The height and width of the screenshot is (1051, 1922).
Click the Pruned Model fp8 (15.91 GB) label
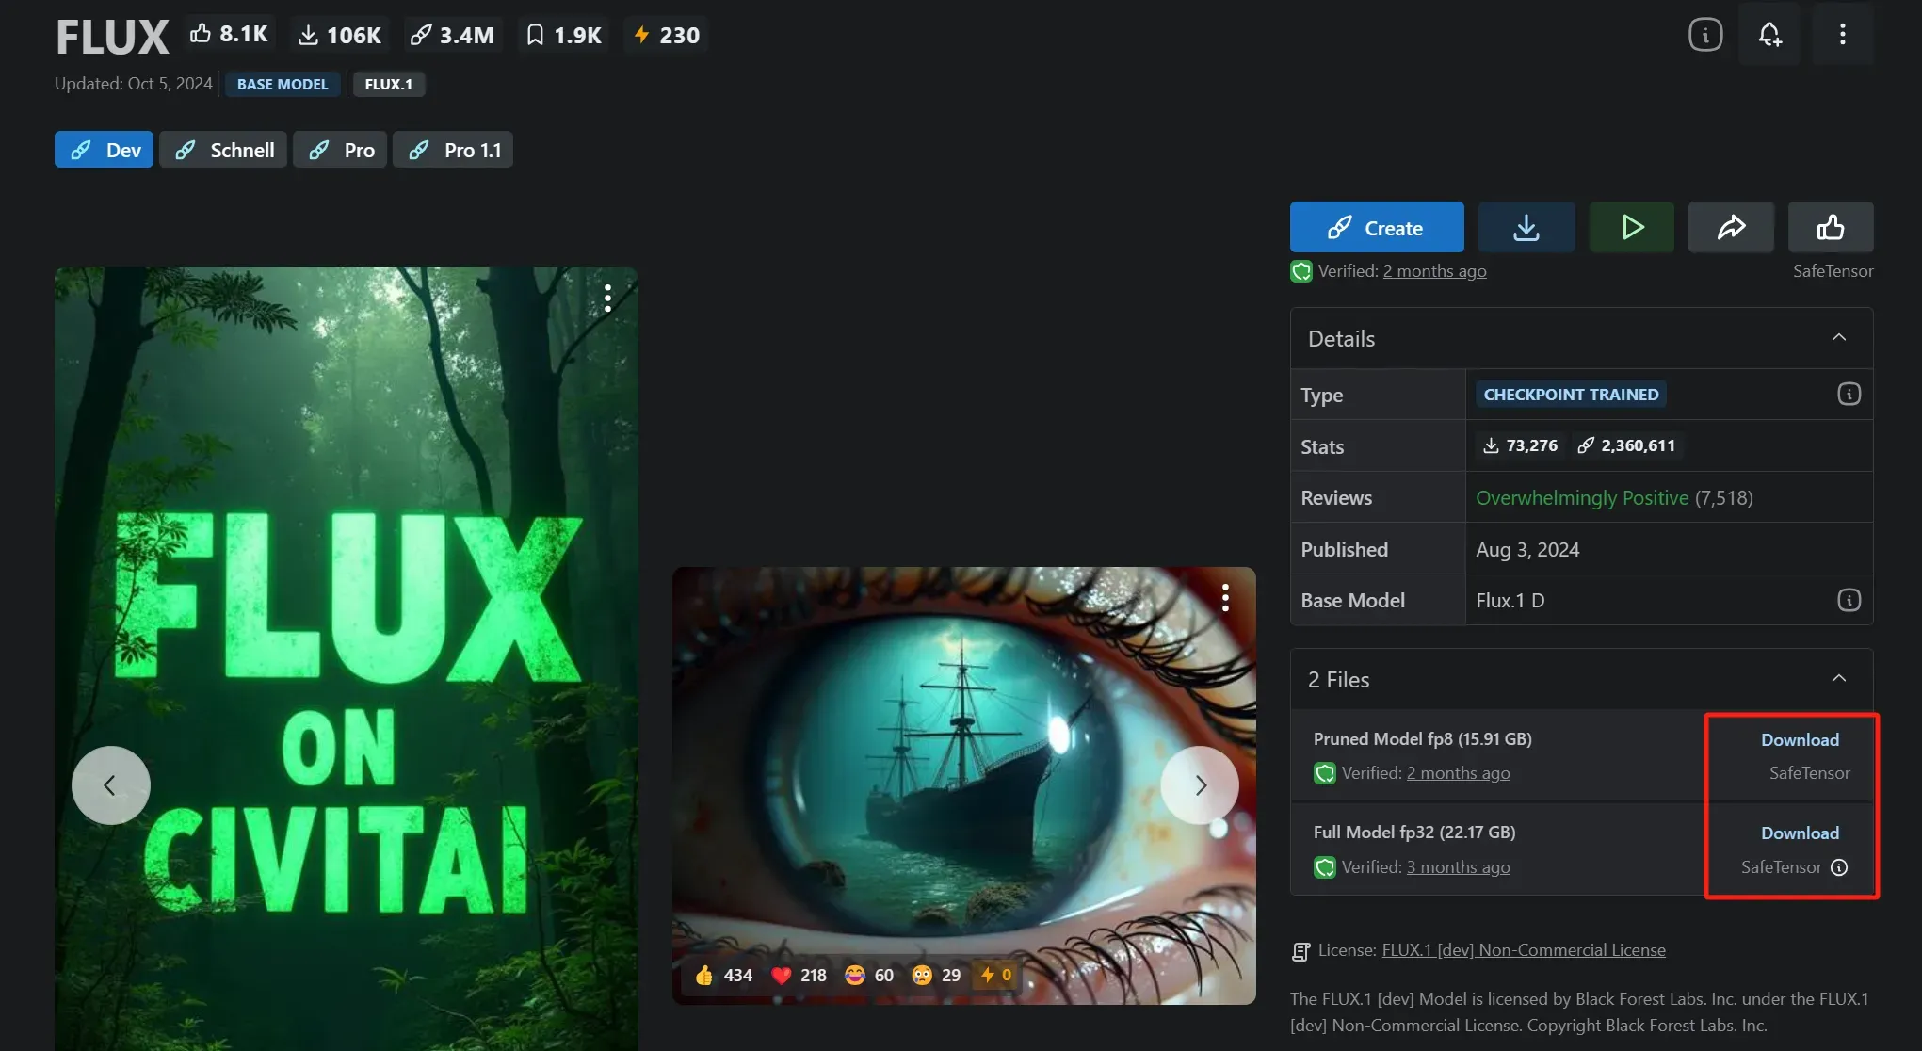pos(1423,739)
